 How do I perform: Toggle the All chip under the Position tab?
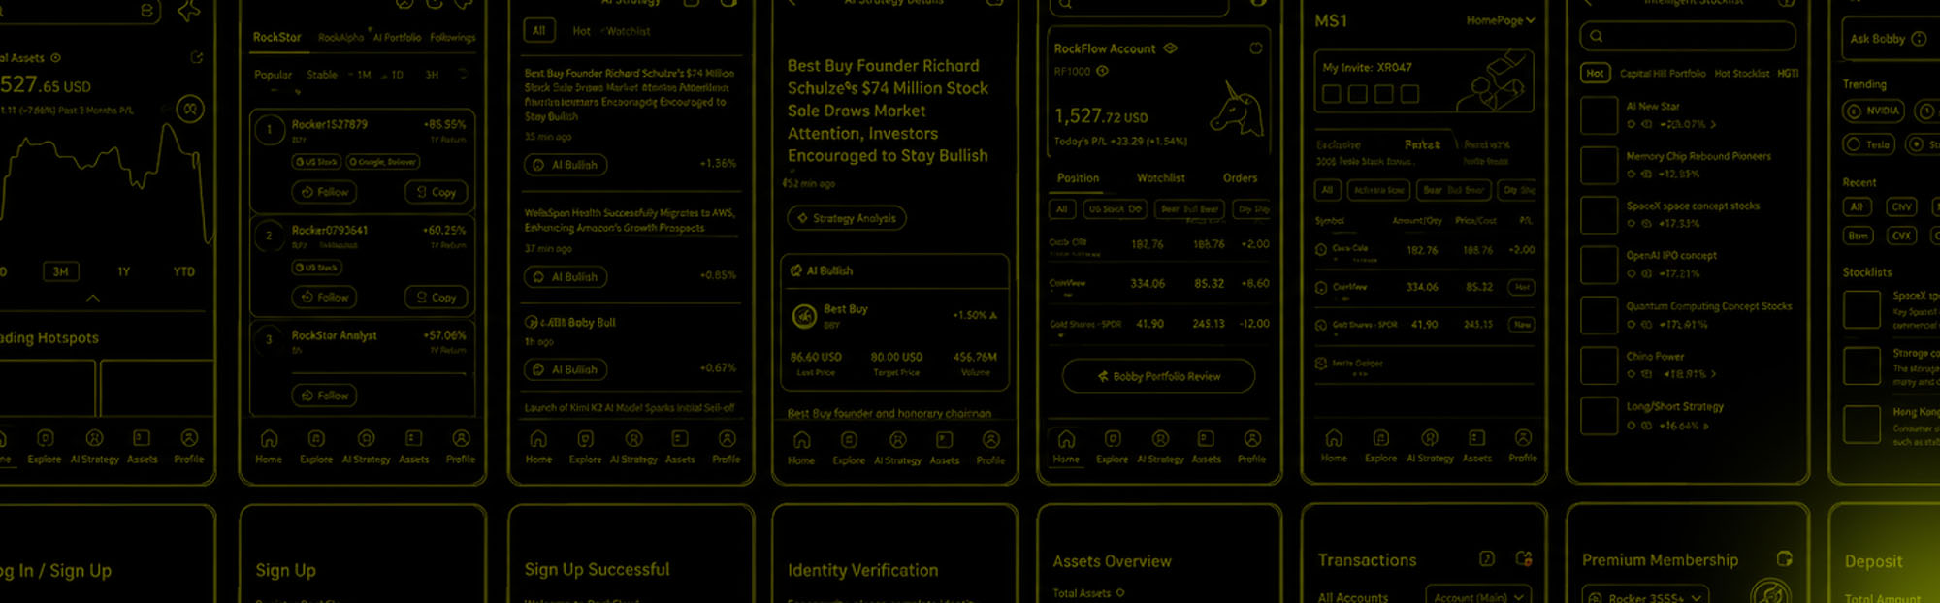pyautogui.click(x=1062, y=209)
